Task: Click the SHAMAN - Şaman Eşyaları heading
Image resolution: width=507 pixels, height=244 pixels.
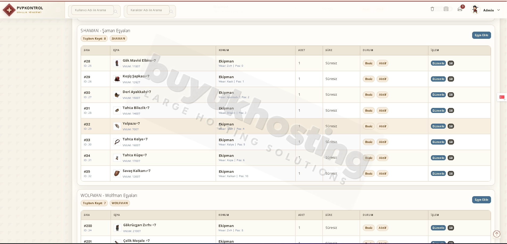Action: tap(105, 31)
